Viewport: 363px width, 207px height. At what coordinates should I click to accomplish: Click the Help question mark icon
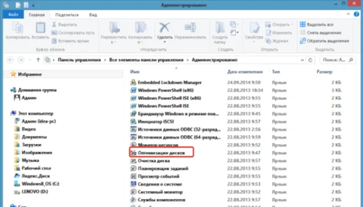pyautogui.click(x=356, y=14)
